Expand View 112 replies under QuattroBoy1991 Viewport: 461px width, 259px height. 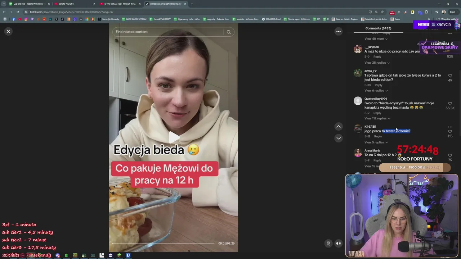point(377,118)
